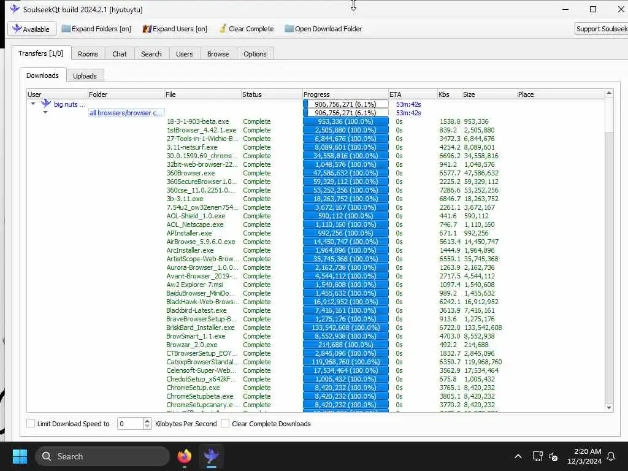Sort by the Progress column header

[345, 94]
